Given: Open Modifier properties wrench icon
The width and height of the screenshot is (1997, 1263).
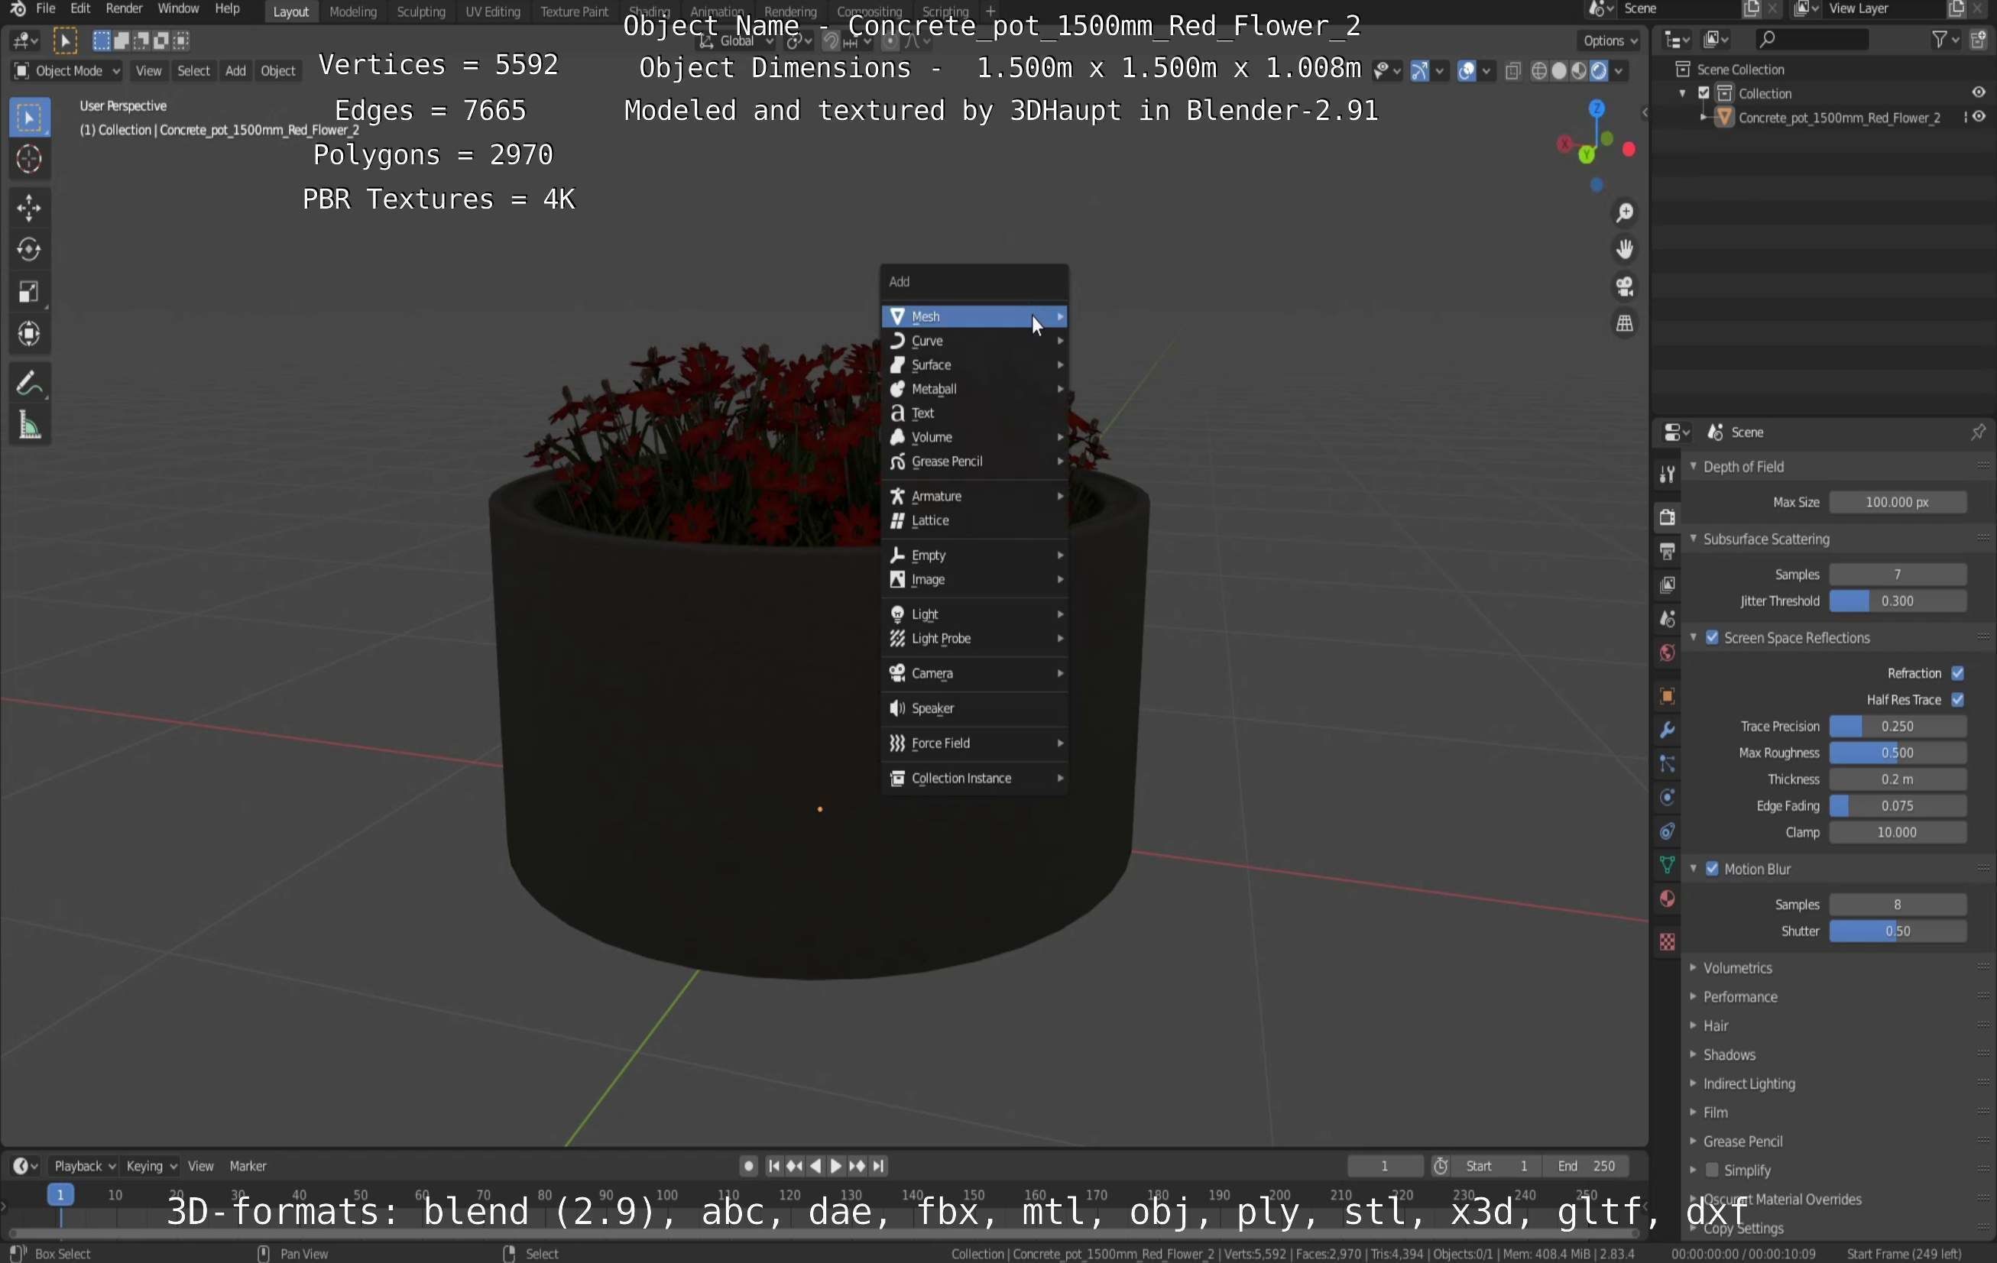Looking at the screenshot, I should (1667, 730).
